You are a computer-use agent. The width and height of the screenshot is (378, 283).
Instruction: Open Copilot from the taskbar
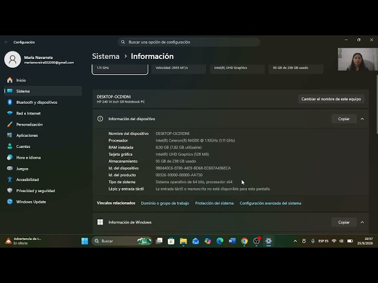point(207,241)
